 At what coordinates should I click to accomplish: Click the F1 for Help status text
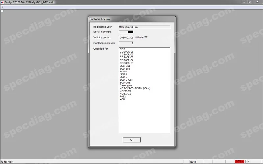click(x=7, y=162)
